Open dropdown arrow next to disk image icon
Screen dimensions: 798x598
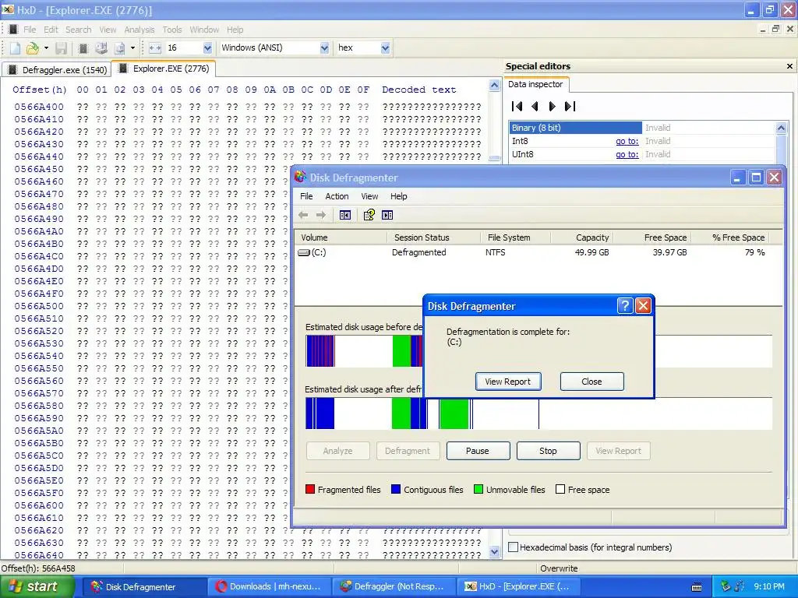[x=132, y=47]
